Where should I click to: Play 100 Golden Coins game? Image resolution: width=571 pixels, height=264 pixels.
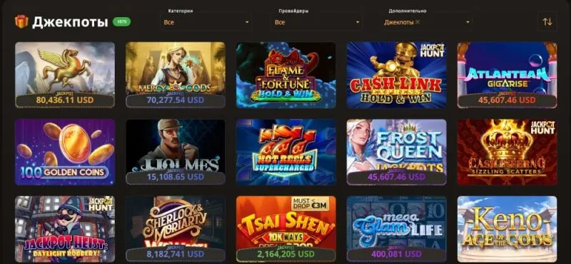(65, 152)
